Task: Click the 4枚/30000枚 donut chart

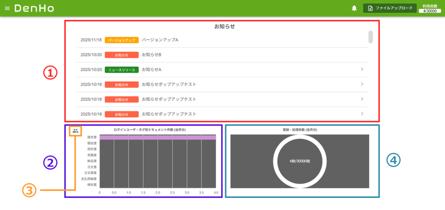Action: [x=300, y=161]
